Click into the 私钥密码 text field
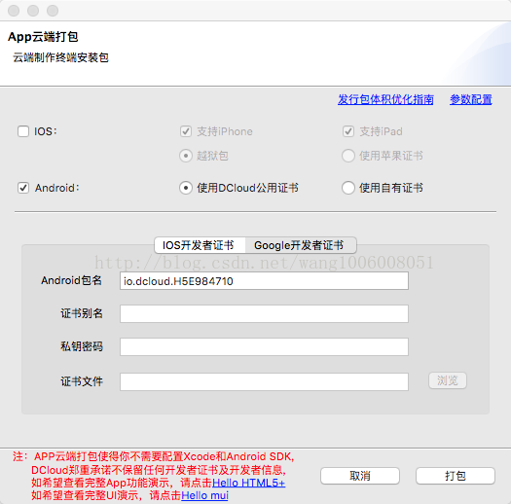This screenshot has height=504, width=511. pyautogui.click(x=264, y=346)
